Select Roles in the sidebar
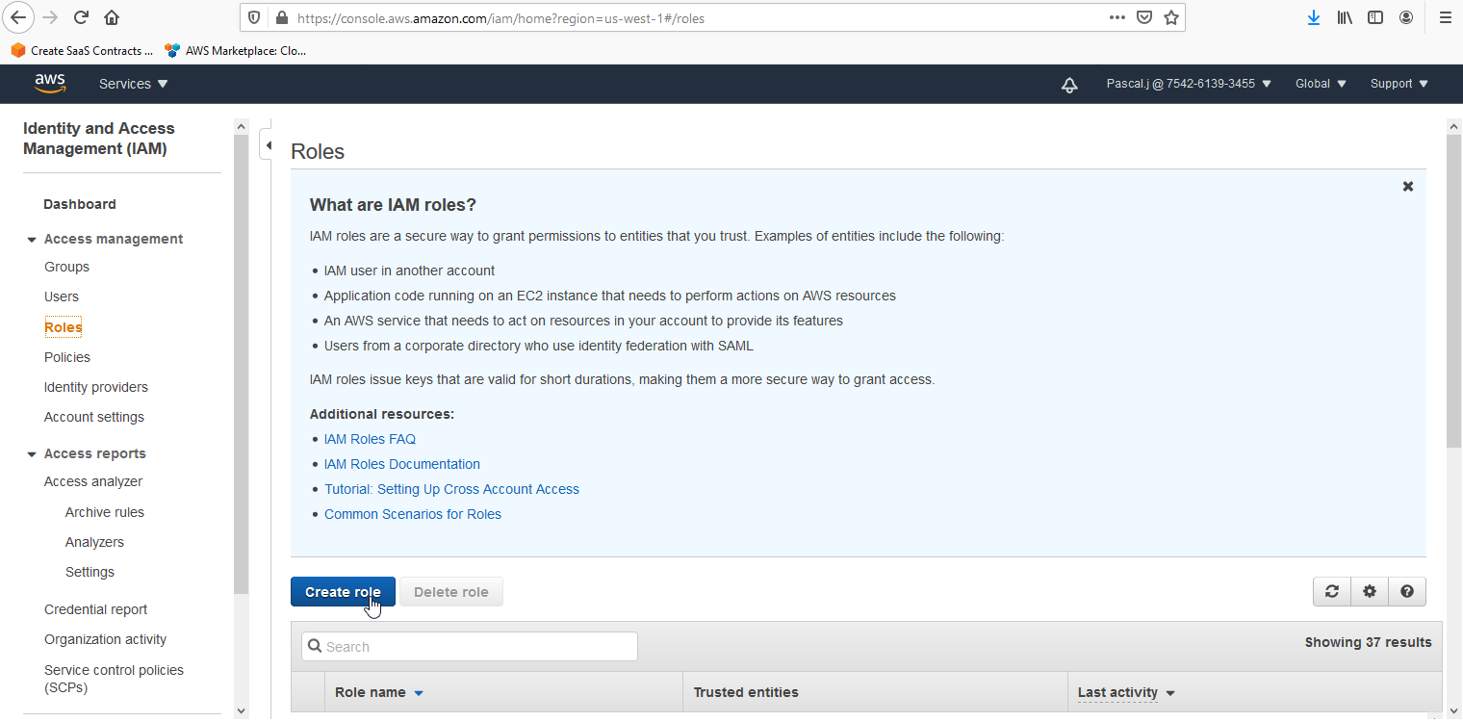Image resolution: width=1463 pixels, height=722 pixels. (x=64, y=327)
